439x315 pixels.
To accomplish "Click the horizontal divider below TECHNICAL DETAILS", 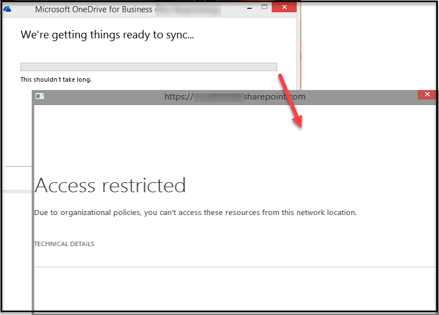I will 233,267.
